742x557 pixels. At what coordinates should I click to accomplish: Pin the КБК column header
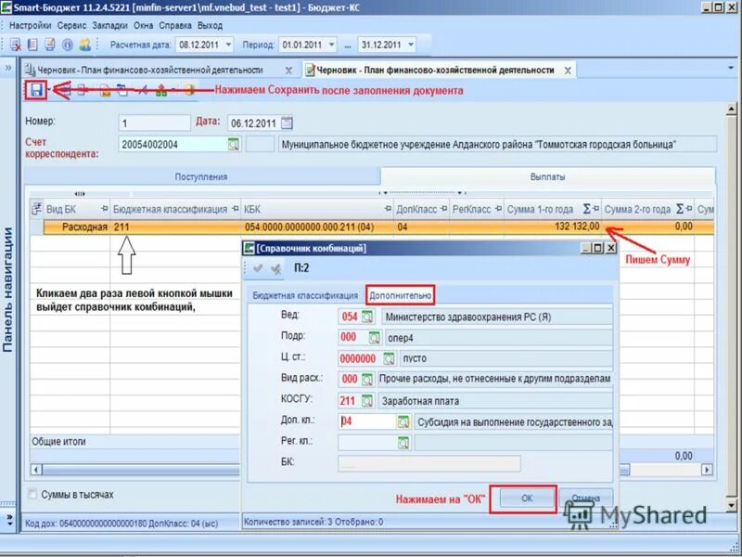click(x=388, y=209)
